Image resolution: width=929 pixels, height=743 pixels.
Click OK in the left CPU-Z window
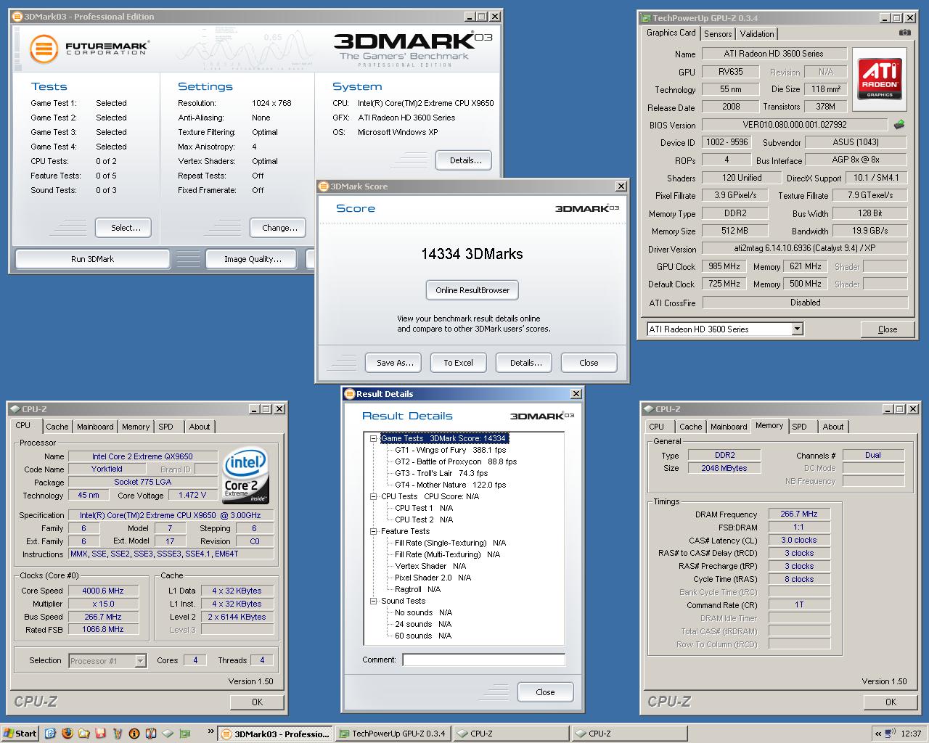(257, 702)
